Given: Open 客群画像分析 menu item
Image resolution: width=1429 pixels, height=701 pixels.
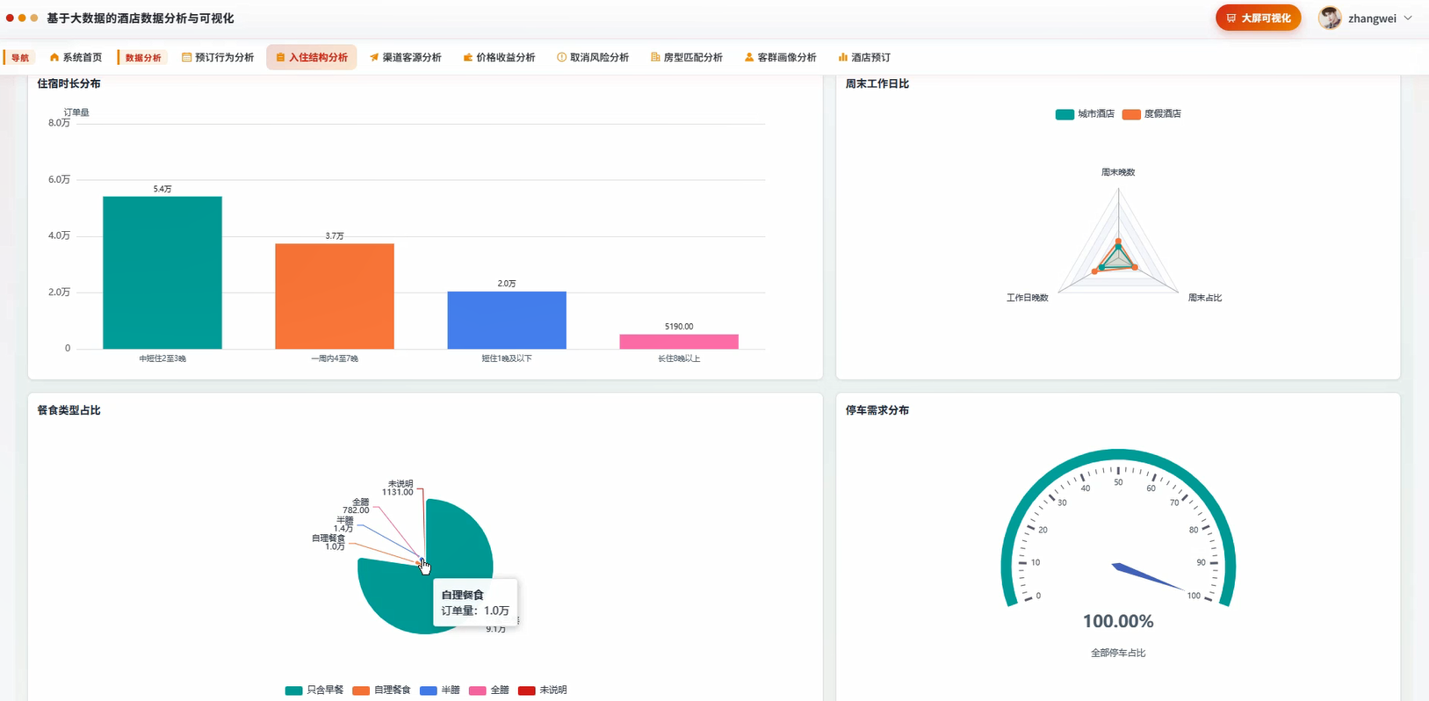Looking at the screenshot, I should (x=781, y=57).
